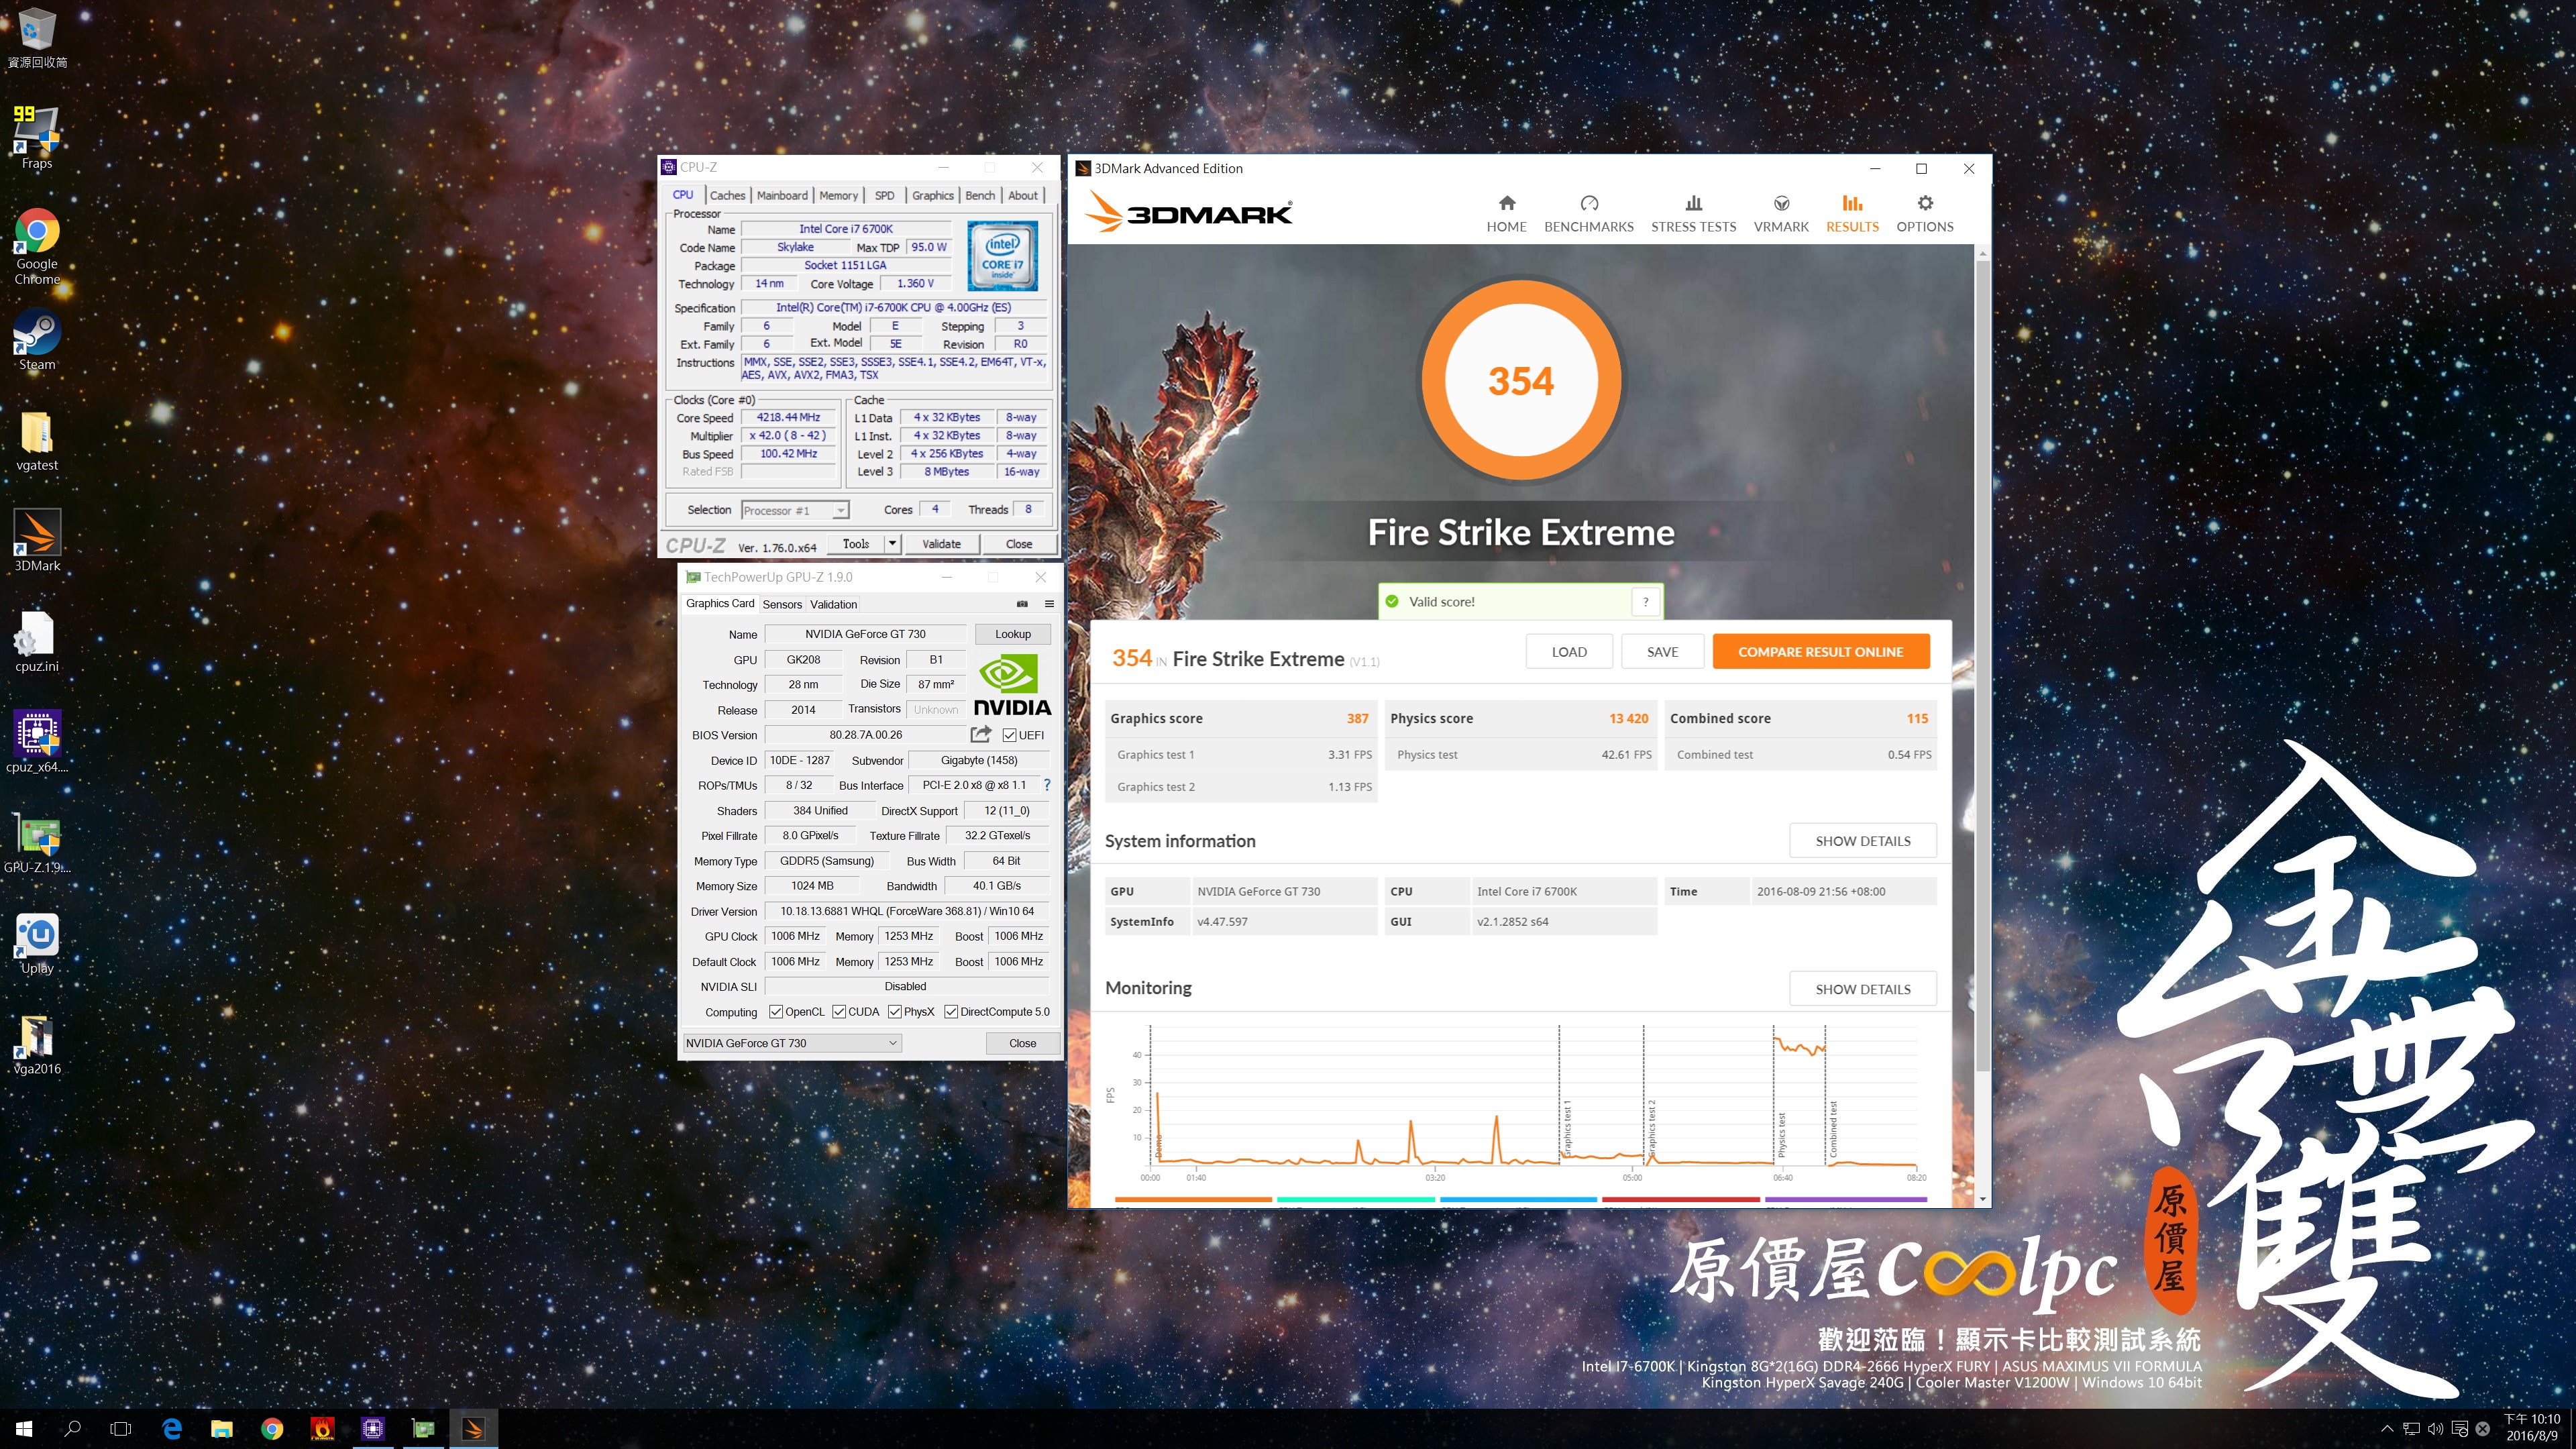Open the vgatest folder on desktop
Viewport: 2576px width, 1449px height.
pyautogui.click(x=37, y=441)
